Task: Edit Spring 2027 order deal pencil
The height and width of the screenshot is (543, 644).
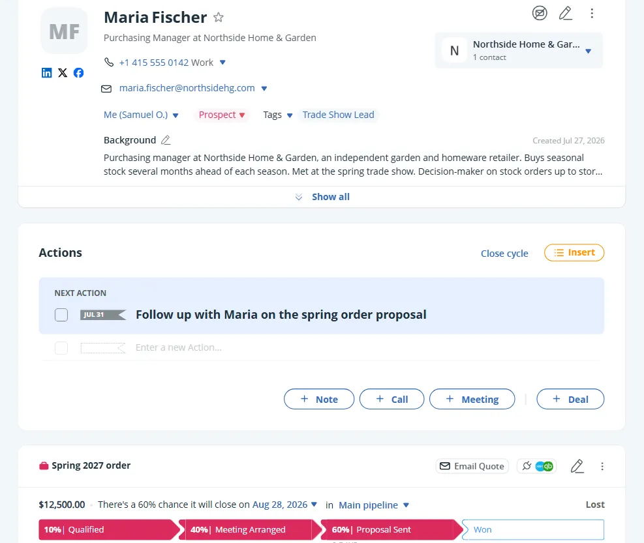Action: [577, 466]
